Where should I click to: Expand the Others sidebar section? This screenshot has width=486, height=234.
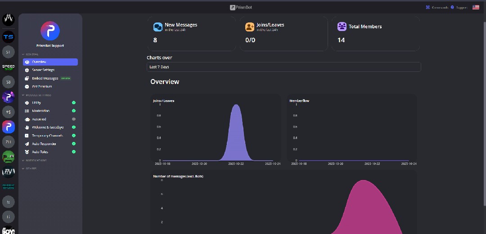tap(31, 168)
